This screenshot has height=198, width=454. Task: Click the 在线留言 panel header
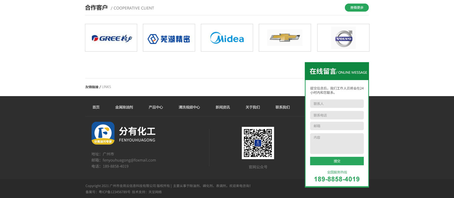[x=337, y=71]
